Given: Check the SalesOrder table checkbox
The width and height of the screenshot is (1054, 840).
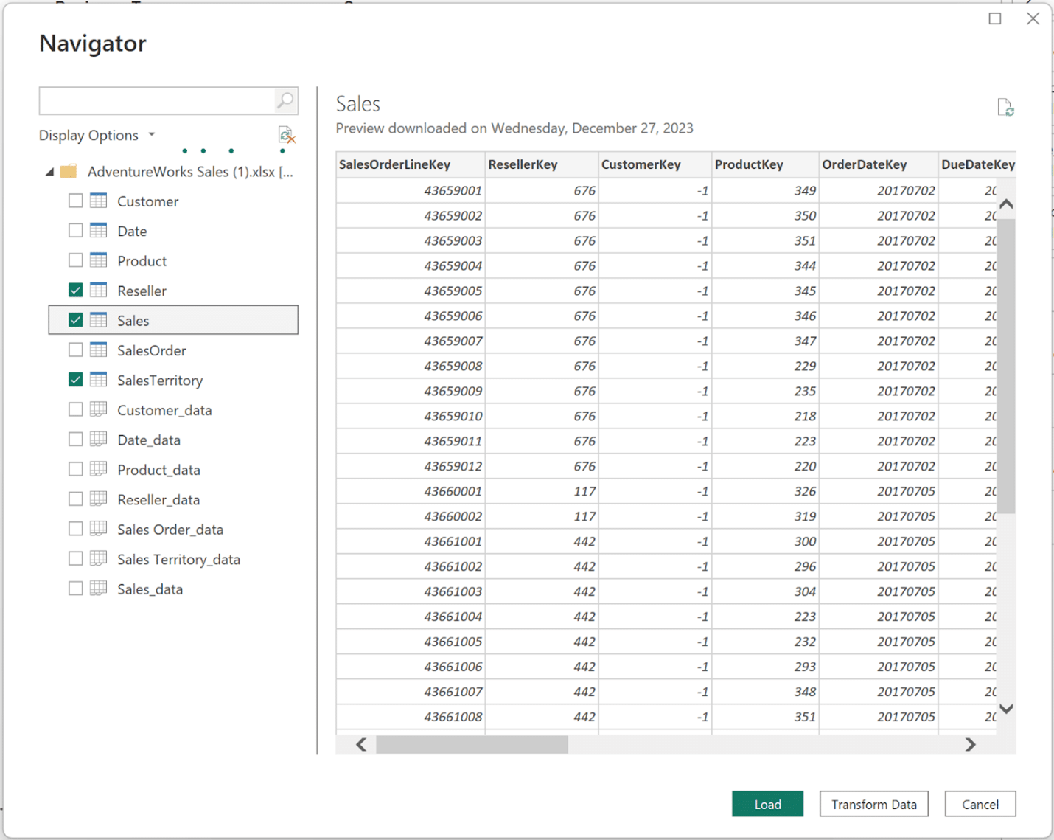Looking at the screenshot, I should (75, 350).
